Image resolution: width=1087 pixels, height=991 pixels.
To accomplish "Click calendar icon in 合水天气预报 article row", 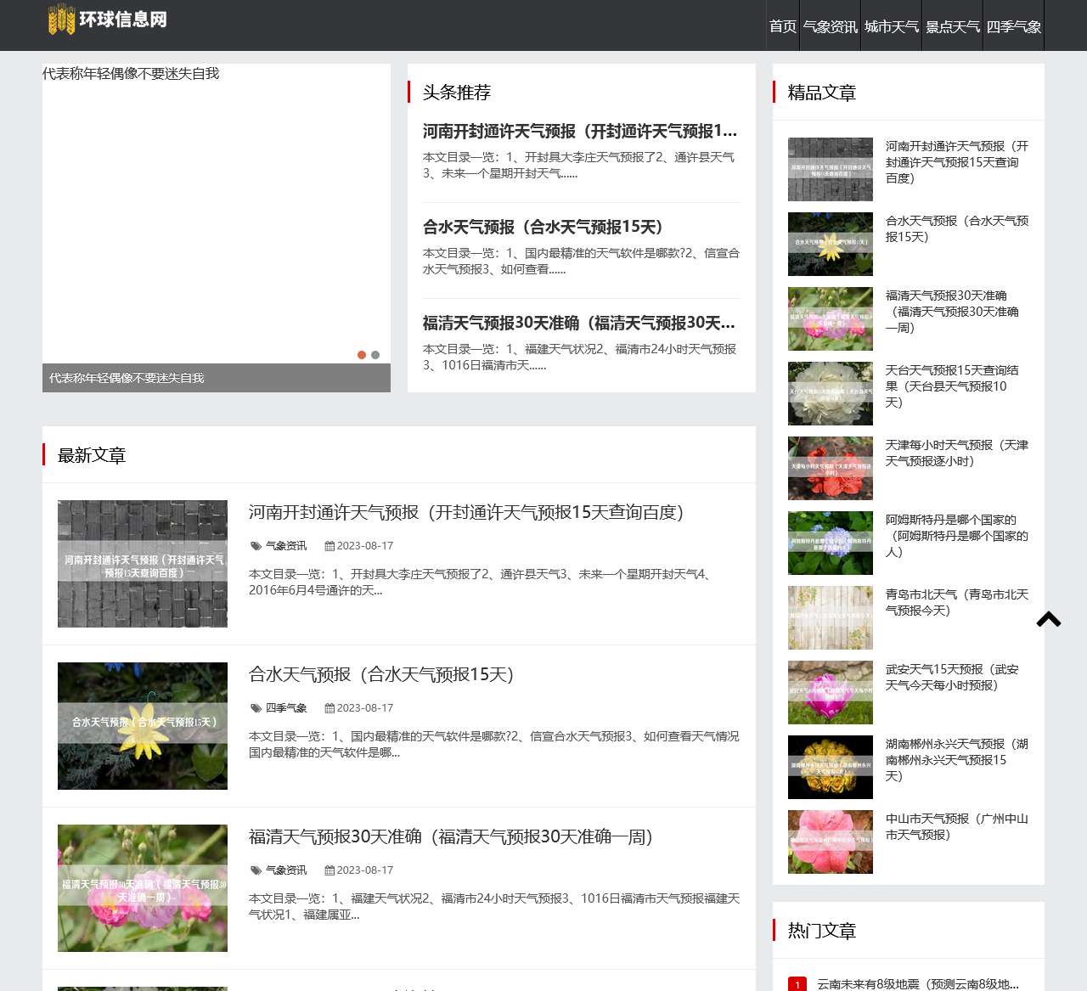I will [329, 708].
